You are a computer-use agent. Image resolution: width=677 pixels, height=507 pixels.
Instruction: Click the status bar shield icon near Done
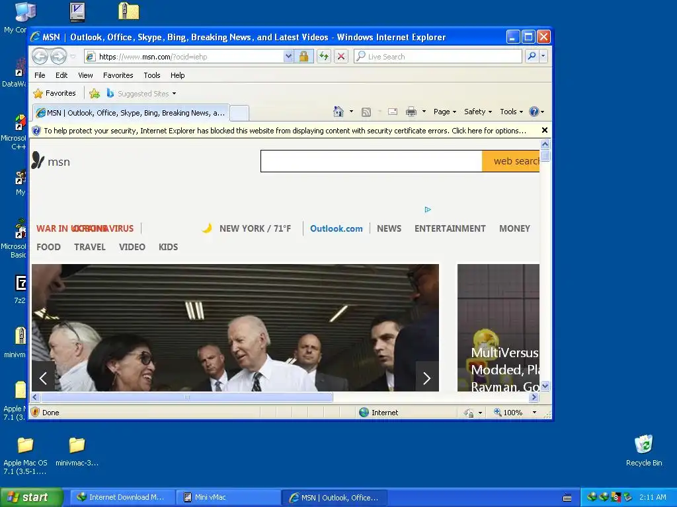36,412
